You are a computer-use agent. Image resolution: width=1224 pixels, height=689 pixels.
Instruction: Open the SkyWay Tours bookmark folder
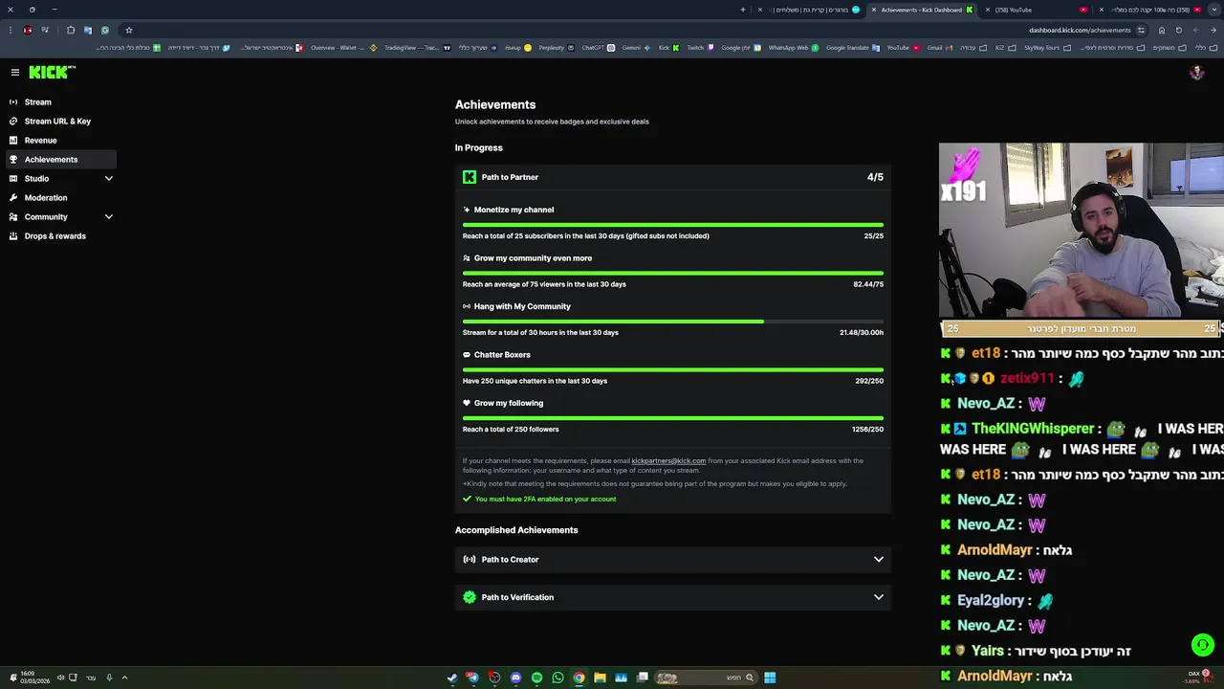(x=1047, y=48)
